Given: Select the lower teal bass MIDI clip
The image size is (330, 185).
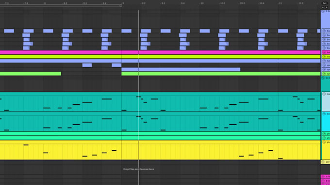Looking at the screenshot, I should tap(160, 122).
